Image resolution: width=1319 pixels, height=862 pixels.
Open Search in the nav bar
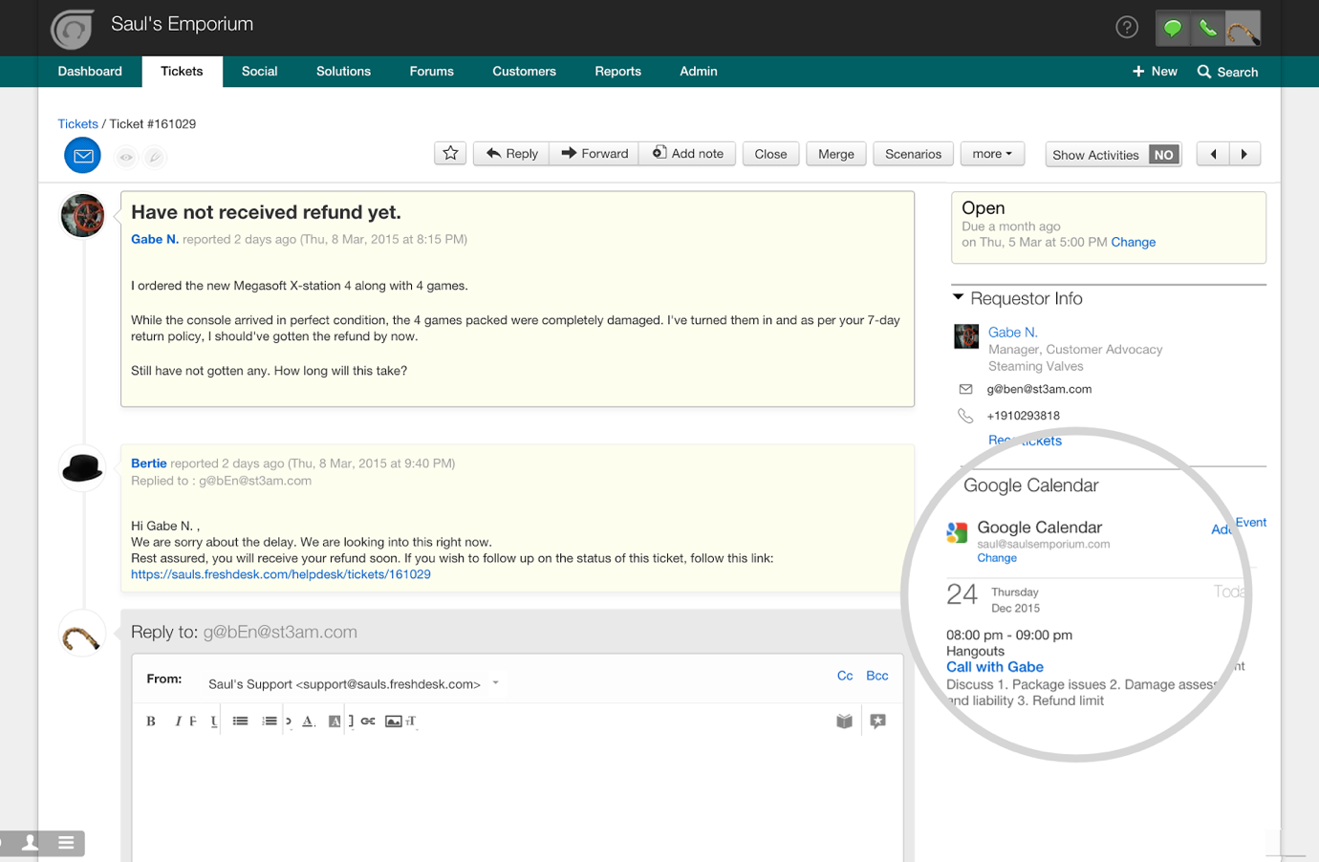coord(1227,72)
